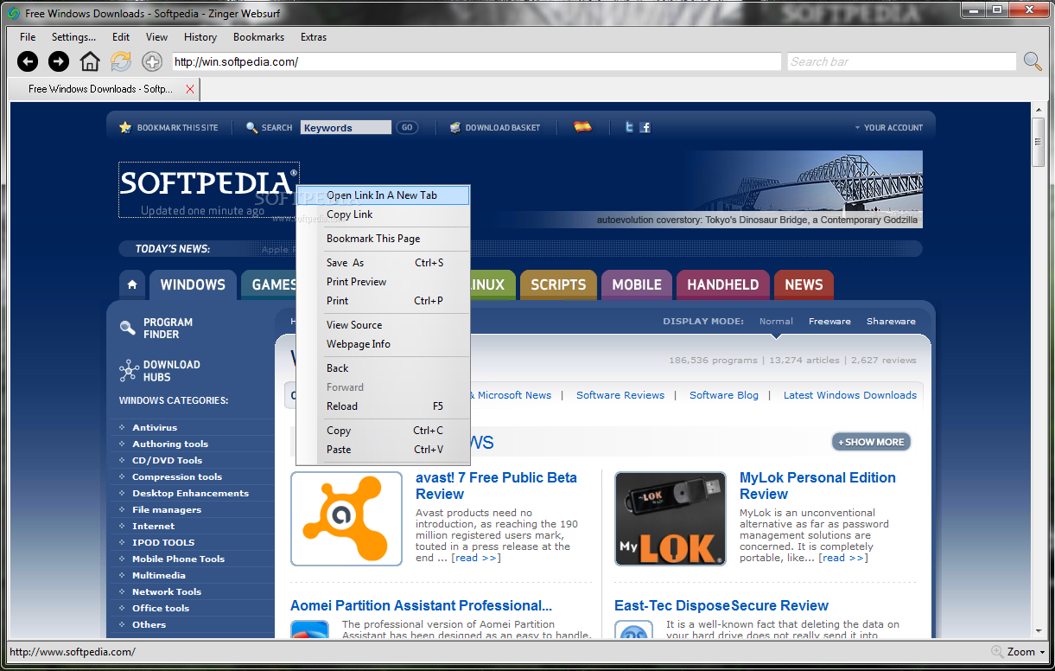Click the home icon category tab
1055x671 pixels.
(131, 284)
